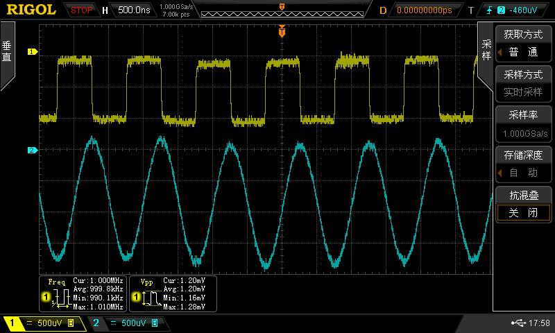Open the 采样方式 sampling mode option

coord(523,83)
